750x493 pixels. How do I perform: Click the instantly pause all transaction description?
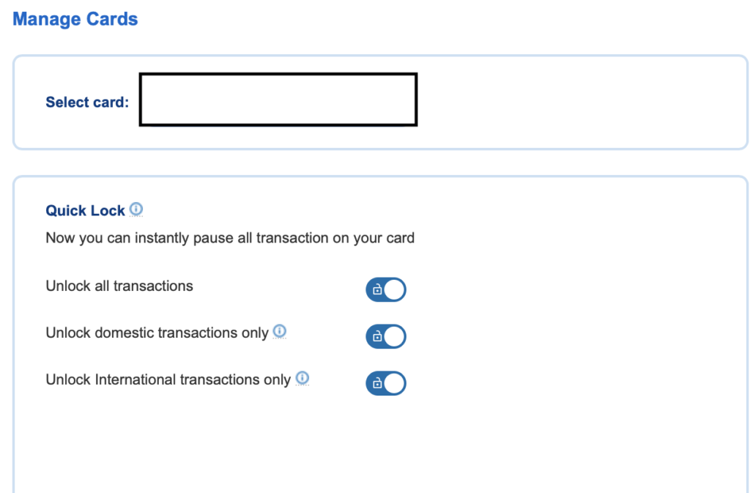pyautogui.click(x=230, y=238)
